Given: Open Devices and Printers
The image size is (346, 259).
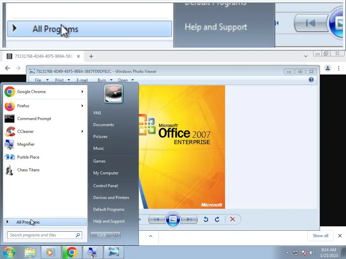Looking at the screenshot, I should pyautogui.click(x=111, y=198).
